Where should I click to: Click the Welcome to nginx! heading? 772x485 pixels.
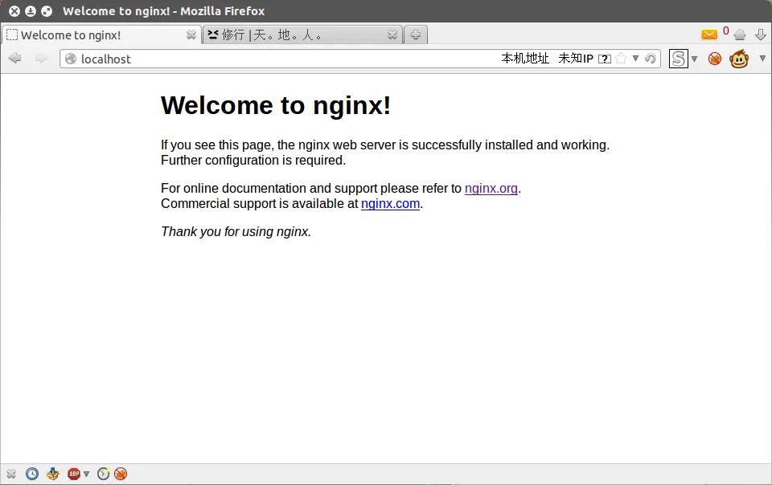click(276, 105)
